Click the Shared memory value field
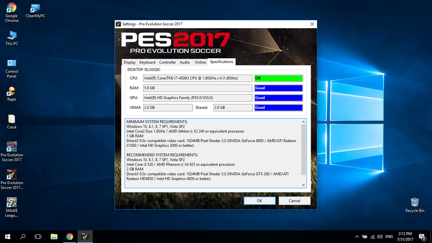432x243 pixels. click(x=232, y=108)
